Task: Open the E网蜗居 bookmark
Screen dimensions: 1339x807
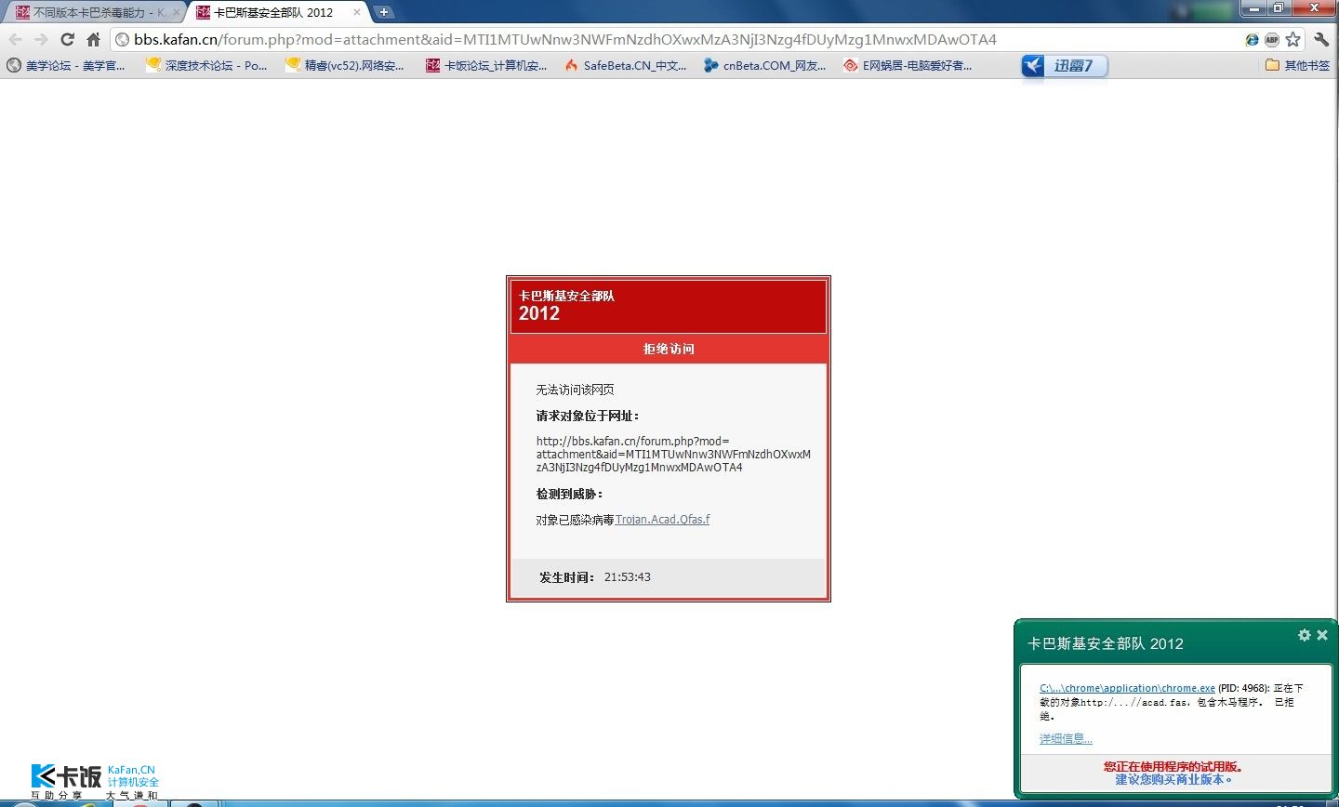Action: [908, 65]
